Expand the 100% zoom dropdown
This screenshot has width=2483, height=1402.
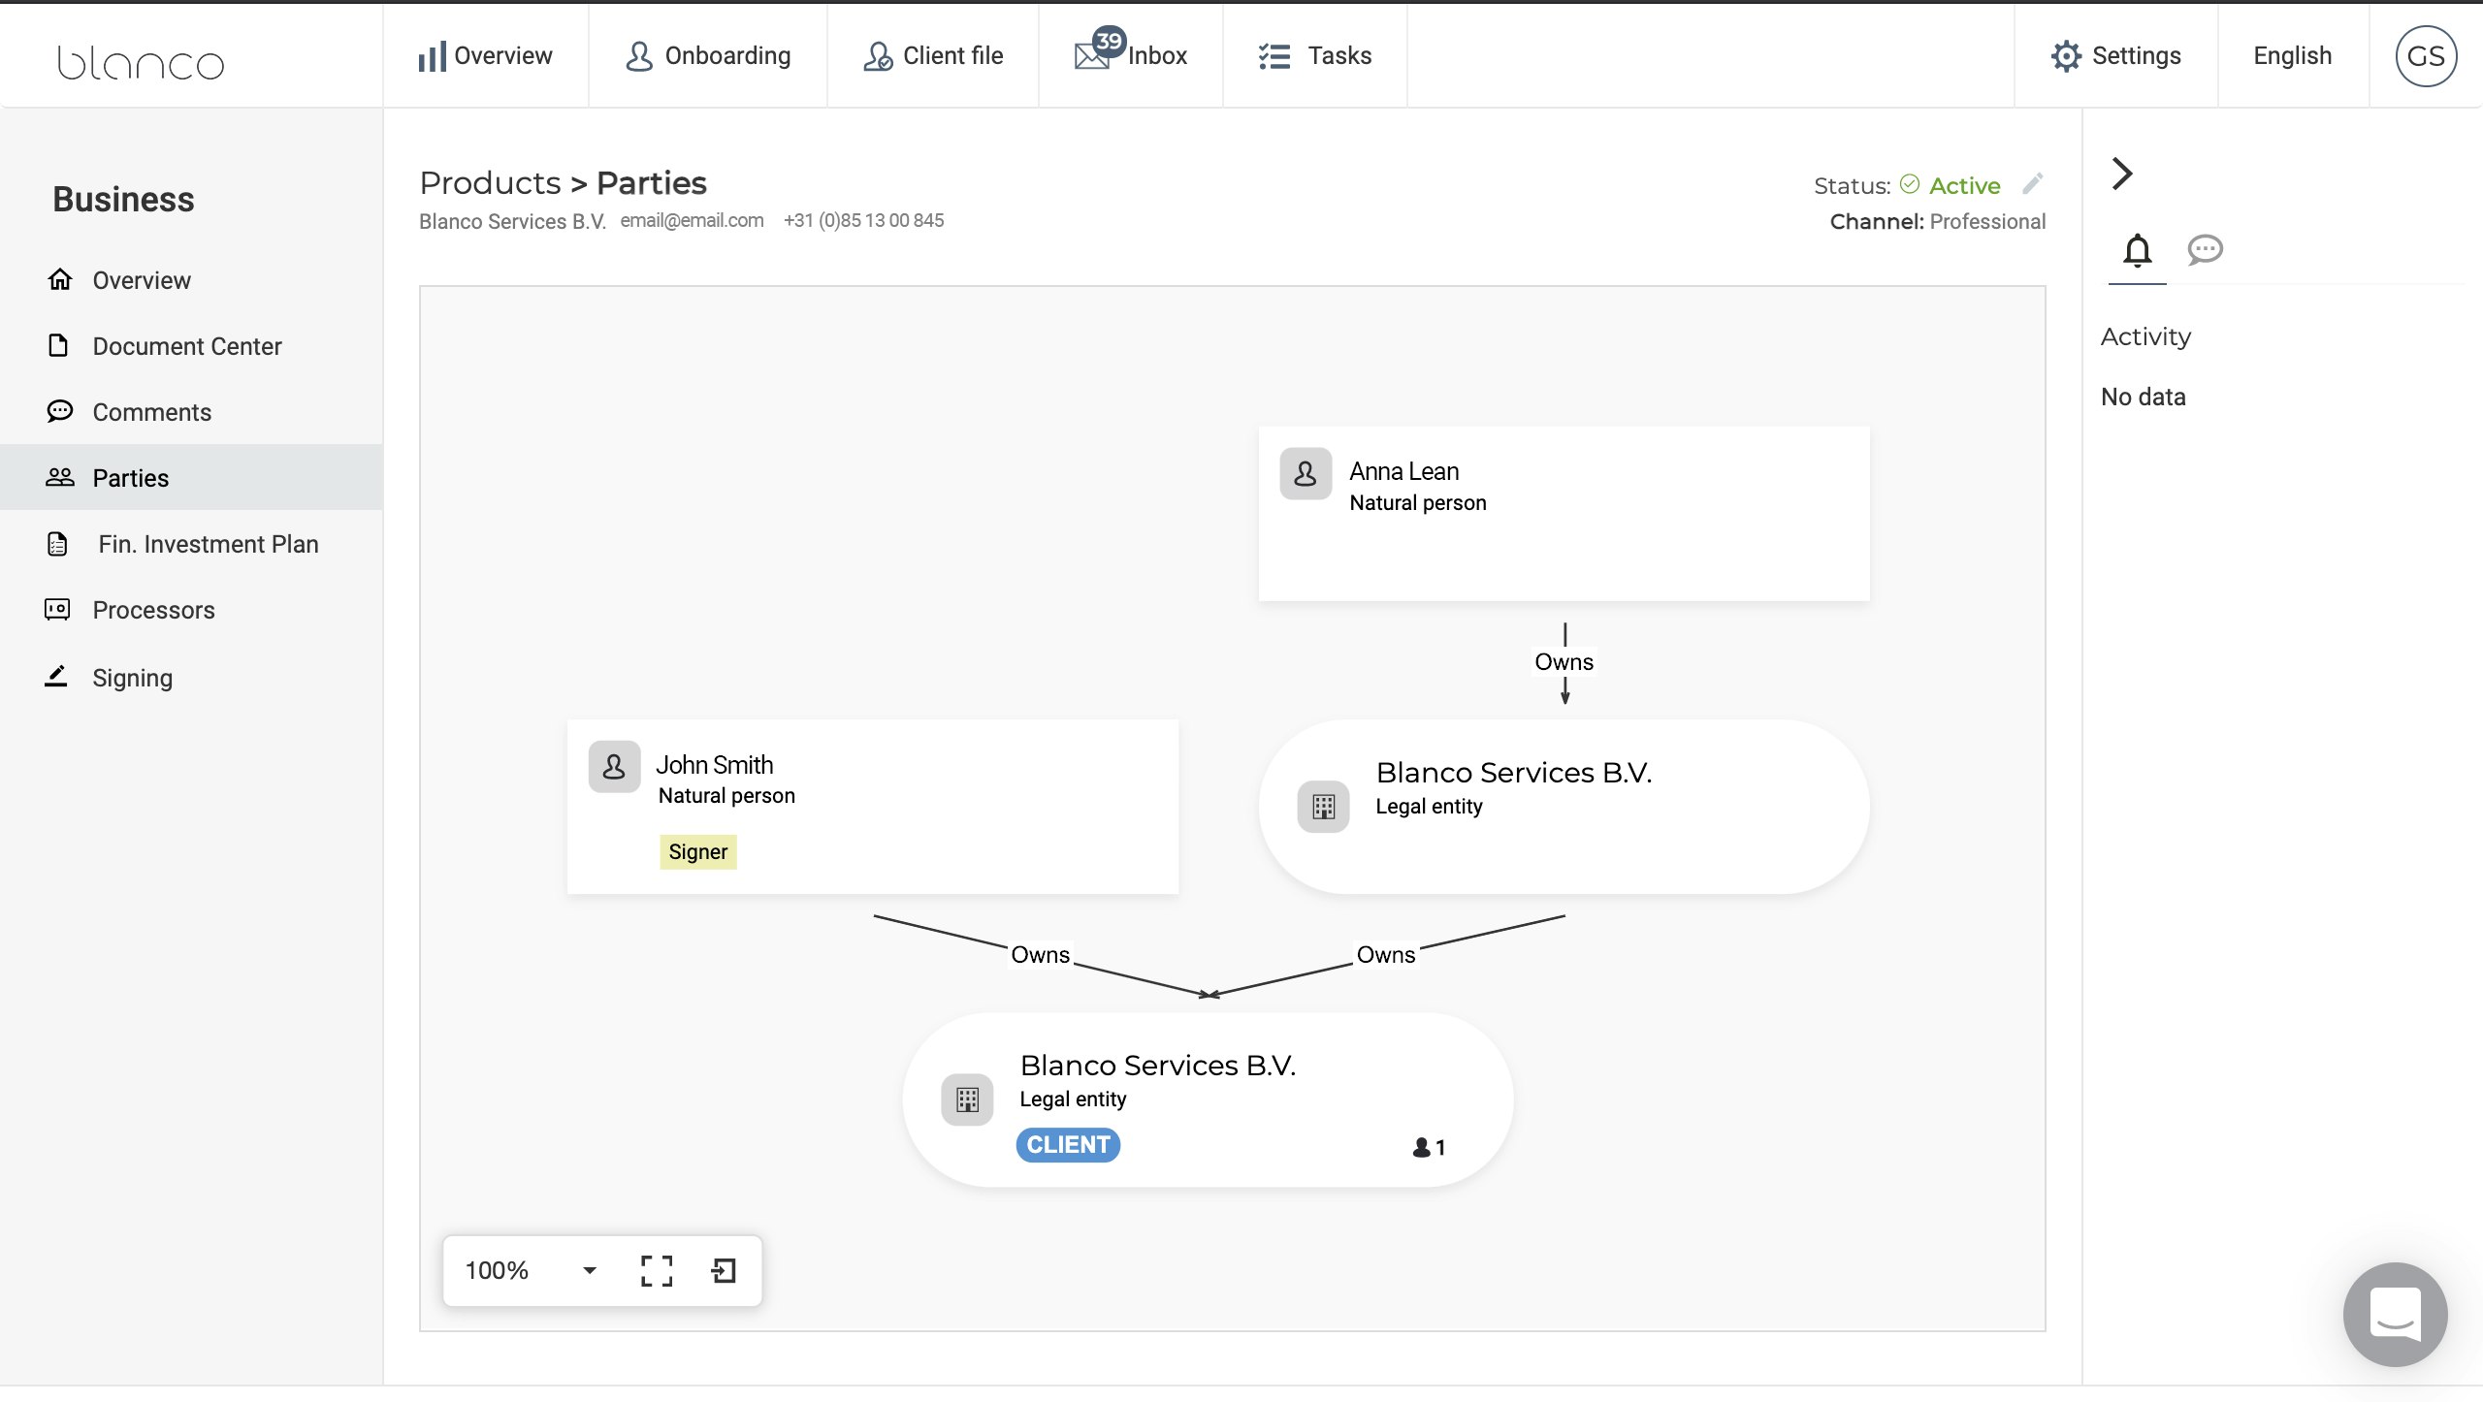click(x=589, y=1270)
